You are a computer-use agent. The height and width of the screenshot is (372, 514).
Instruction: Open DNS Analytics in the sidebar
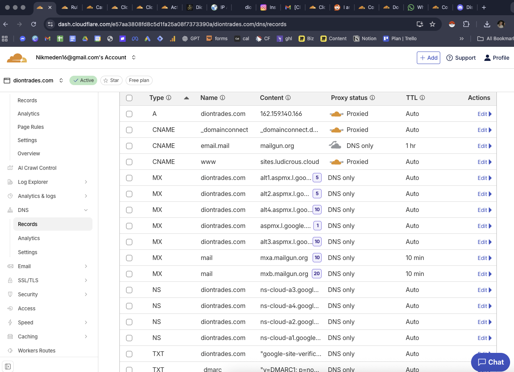pyautogui.click(x=29, y=238)
